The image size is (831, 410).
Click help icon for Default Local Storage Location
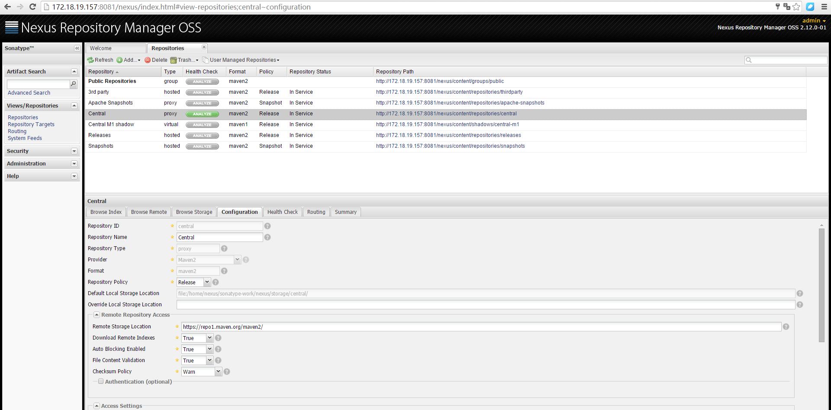click(x=800, y=293)
